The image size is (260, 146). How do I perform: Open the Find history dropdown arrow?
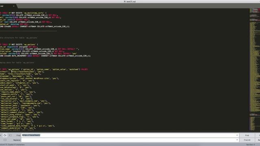237,135
